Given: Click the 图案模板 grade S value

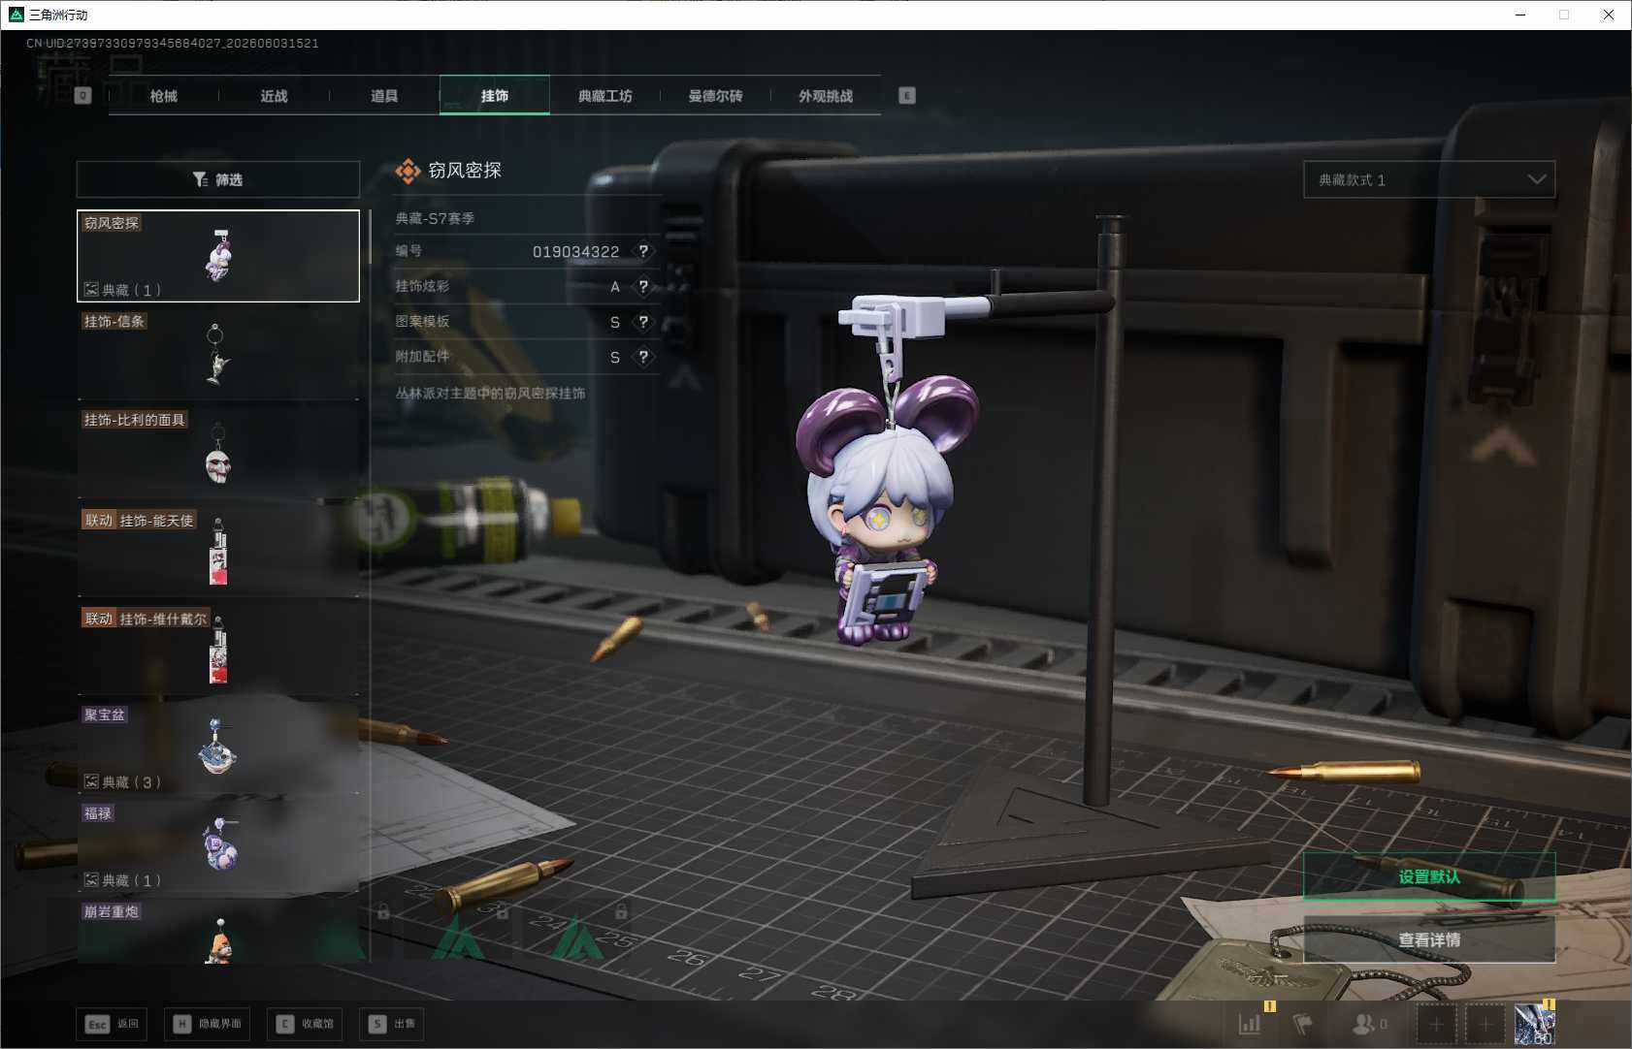Looking at the screenshot, I should (x=615, y=322).
